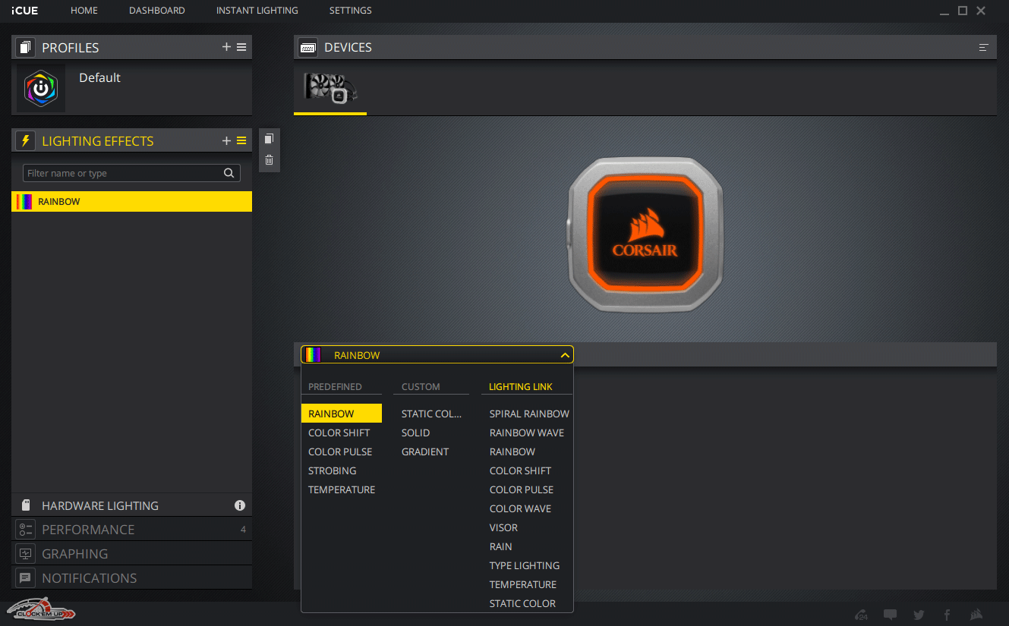Image resolution: width=1009 pixels, height=626 pixels.
Task: Select Lighting Link COLOR PULSE
Action: [522, 489]
